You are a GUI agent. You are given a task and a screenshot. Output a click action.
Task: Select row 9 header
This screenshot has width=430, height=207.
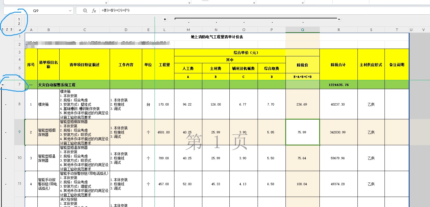point(20,132)
